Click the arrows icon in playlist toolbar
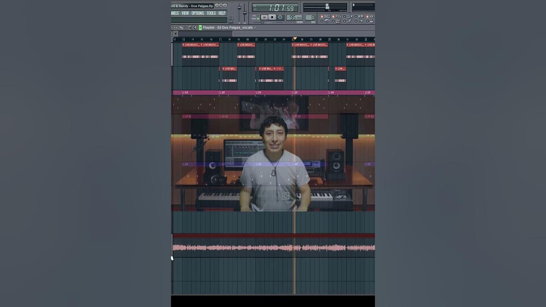The width and height of the screenshot is (546, 307). point(175,28)
